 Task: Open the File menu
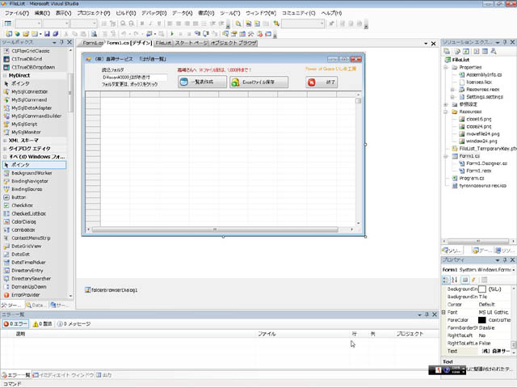(x=16, y=13)
